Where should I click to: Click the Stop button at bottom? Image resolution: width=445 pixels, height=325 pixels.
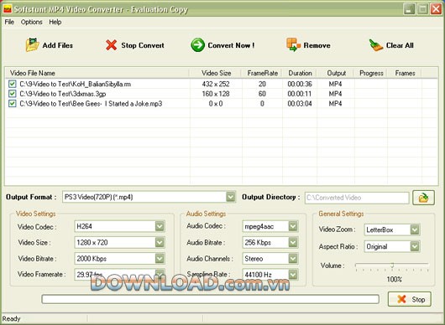[x=410, y=299]
